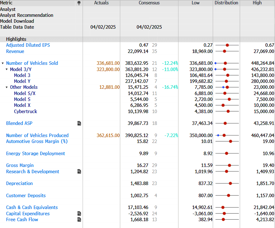This screenshot has width=275, height=228.
Task: Select the Cybertruck row label
Action: tap(26, 112)
